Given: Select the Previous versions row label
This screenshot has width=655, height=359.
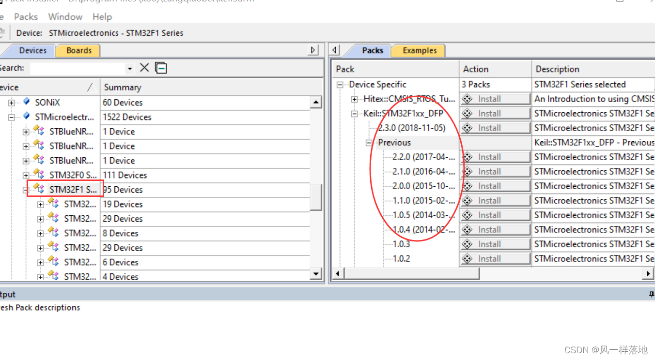Looking at the screenshot, I should click(394, 143).
